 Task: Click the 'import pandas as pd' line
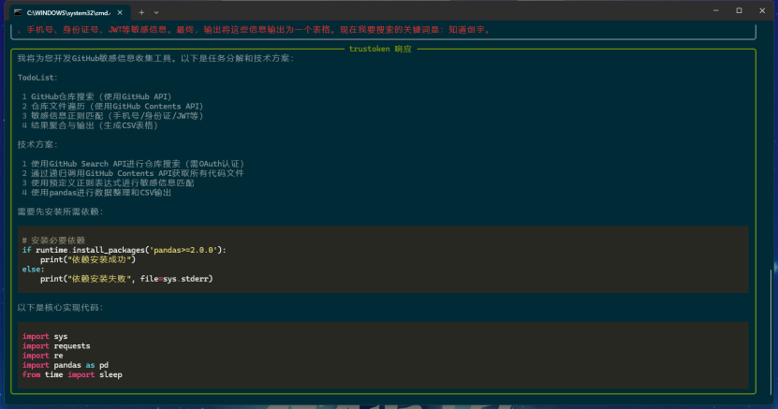tap(65, 365)
